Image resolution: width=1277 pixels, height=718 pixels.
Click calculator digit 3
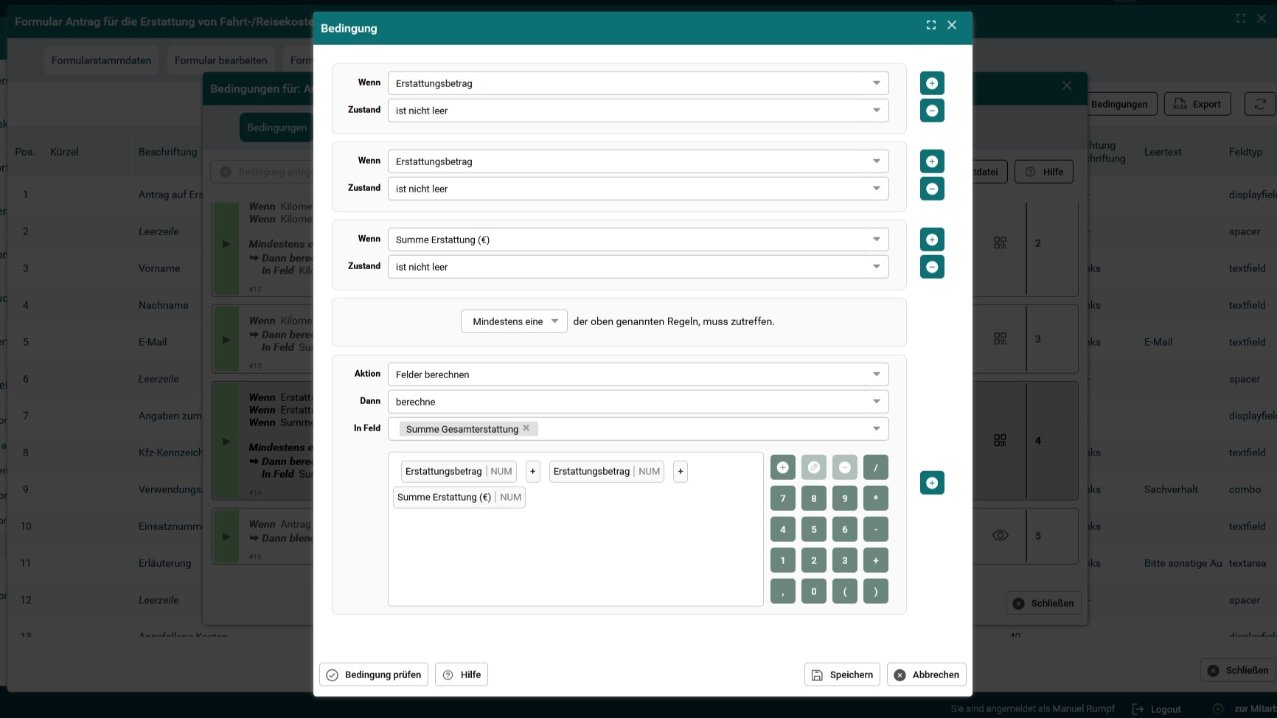845,560
